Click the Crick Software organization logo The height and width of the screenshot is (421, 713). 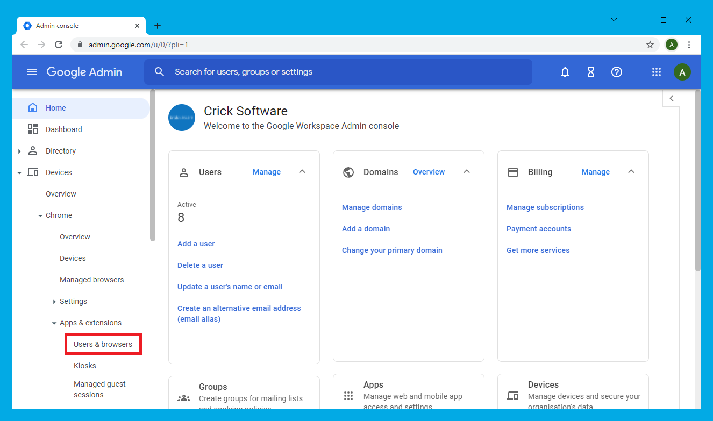(x=182, y=118)
